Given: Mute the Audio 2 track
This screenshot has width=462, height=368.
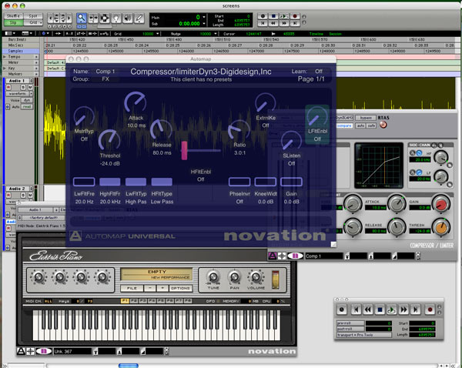Looking at the screenshot, I should pyautogui.click(x=30, y=195).
